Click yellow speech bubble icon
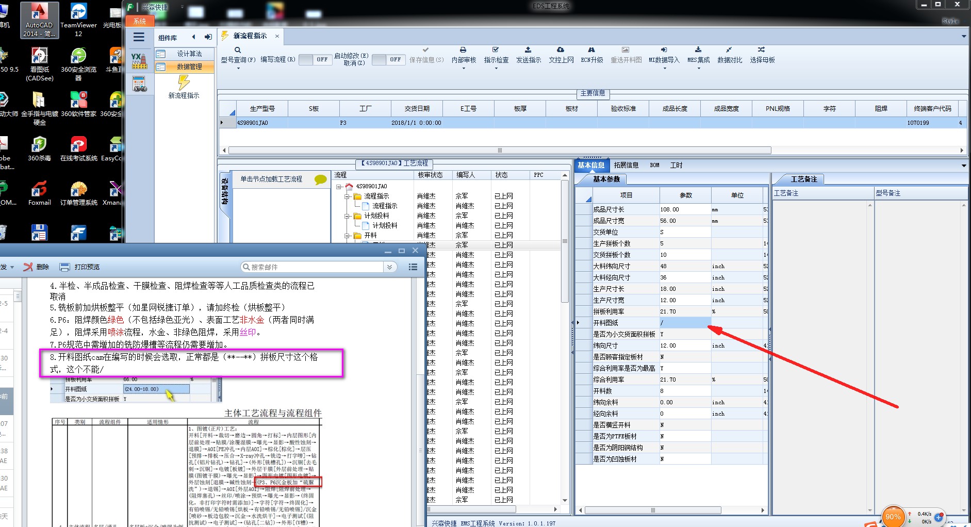 coord(321,179)
